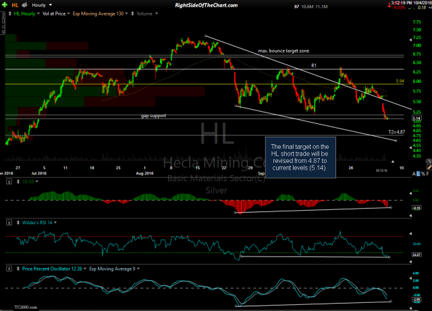
Task: Click the PPO value tag -2.99
Action: (x=416, y=299)
